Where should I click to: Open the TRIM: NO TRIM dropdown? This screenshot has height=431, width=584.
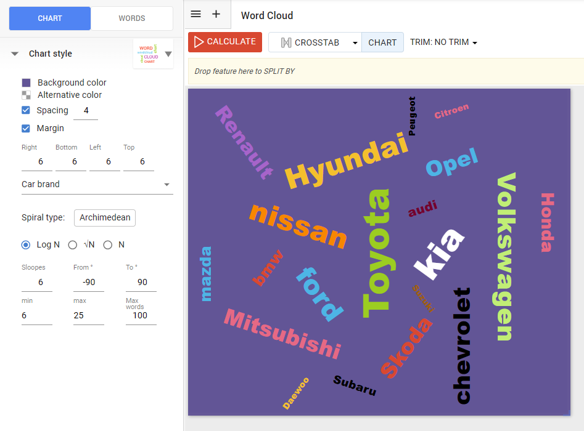(x=443, y=42)
